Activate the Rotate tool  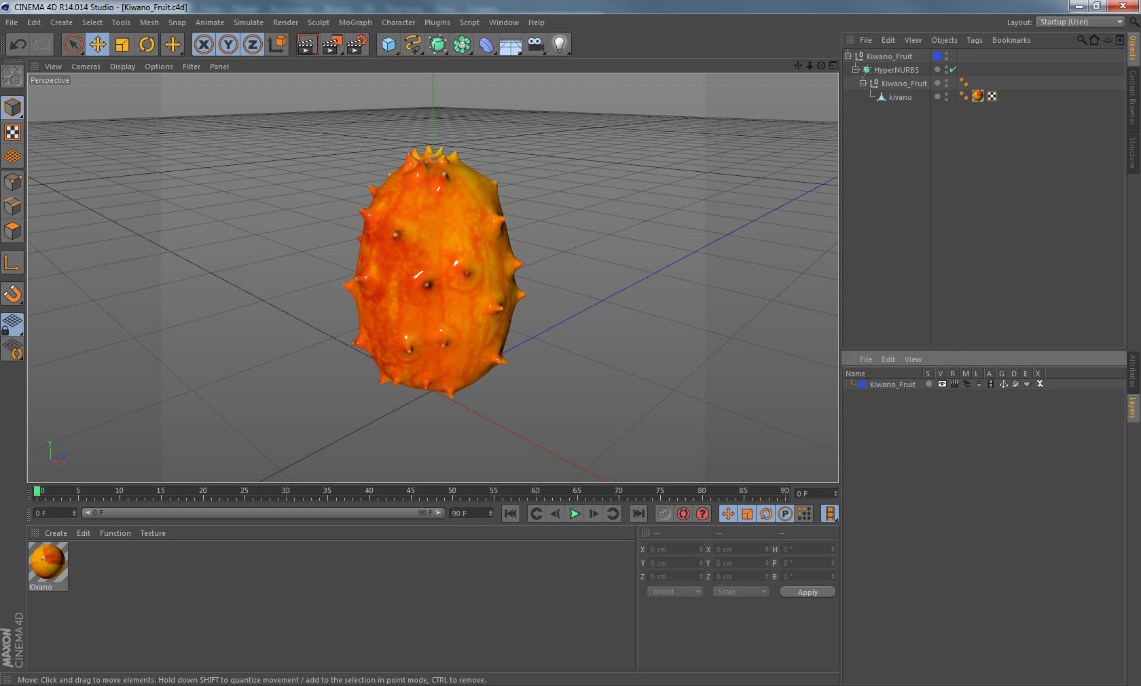coord(147,45)
